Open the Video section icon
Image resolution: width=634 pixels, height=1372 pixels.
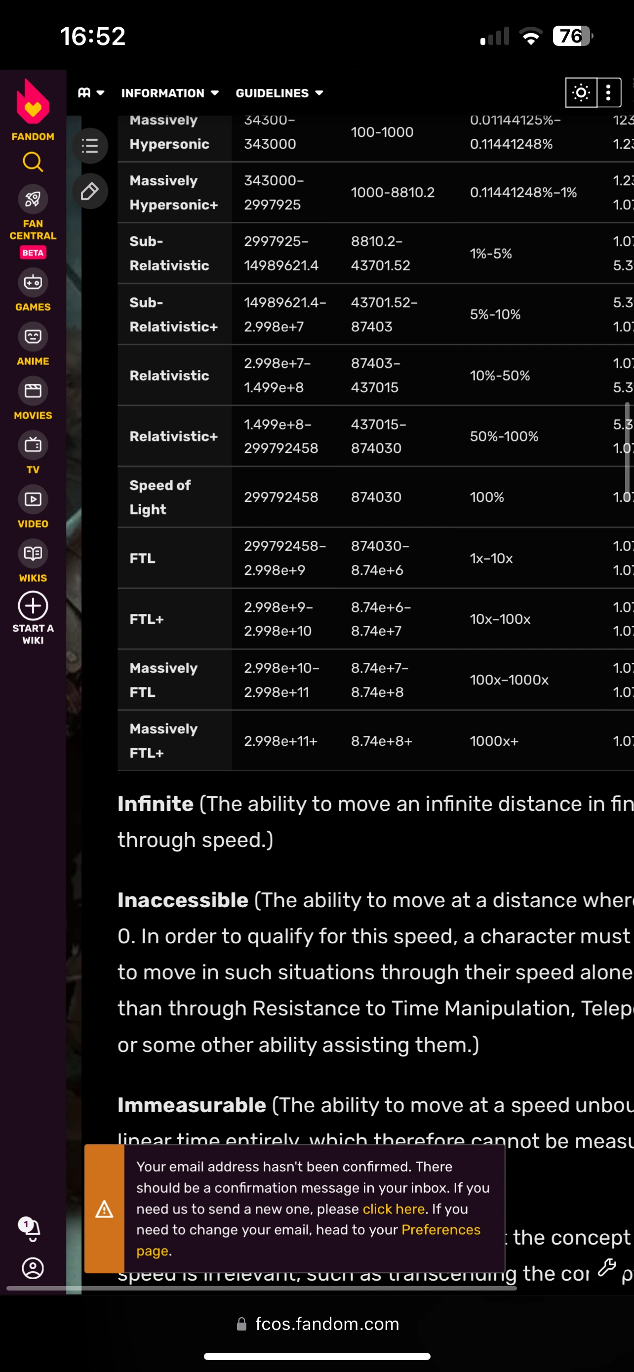[33, 500]
